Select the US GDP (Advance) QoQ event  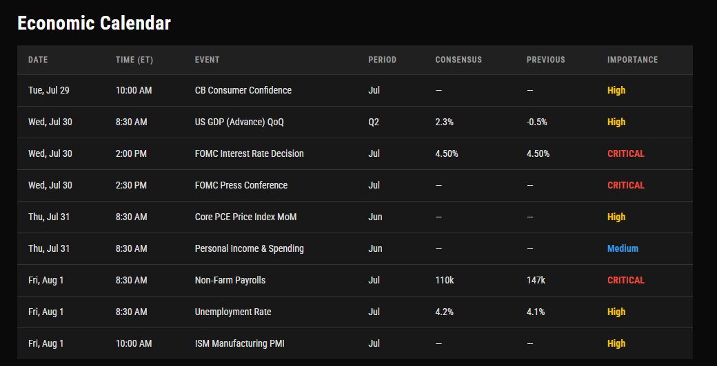(x=240, y=122)
